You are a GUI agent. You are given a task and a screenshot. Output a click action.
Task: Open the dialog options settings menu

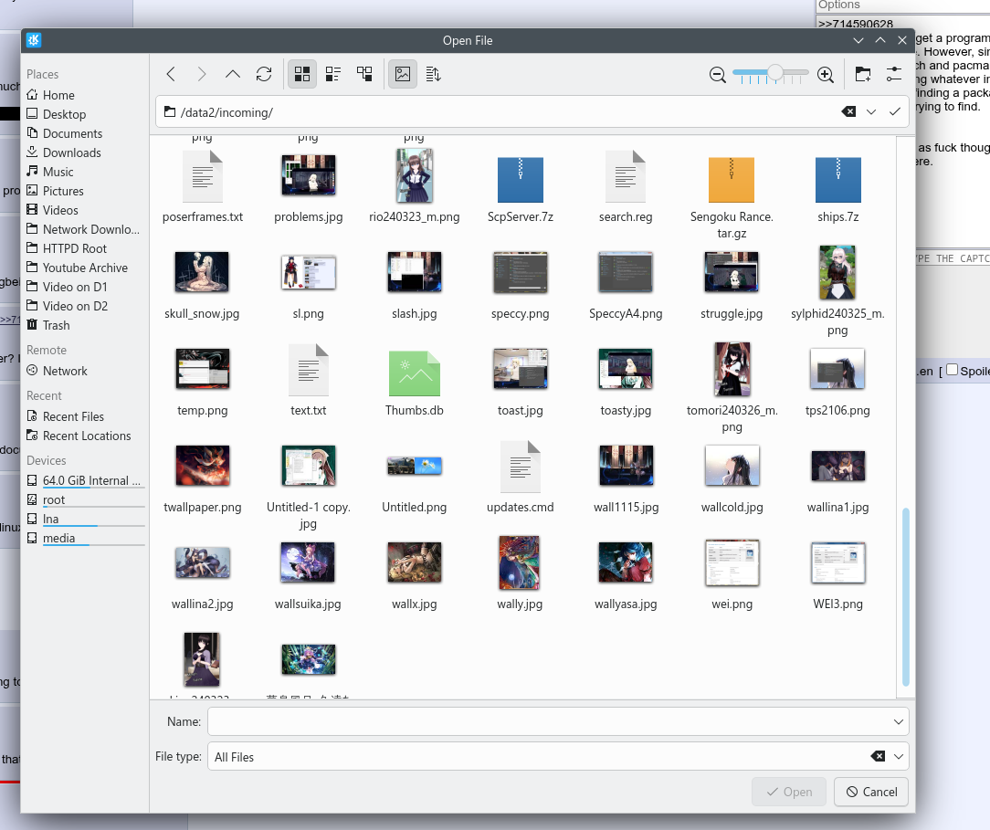tap(894, 75)
